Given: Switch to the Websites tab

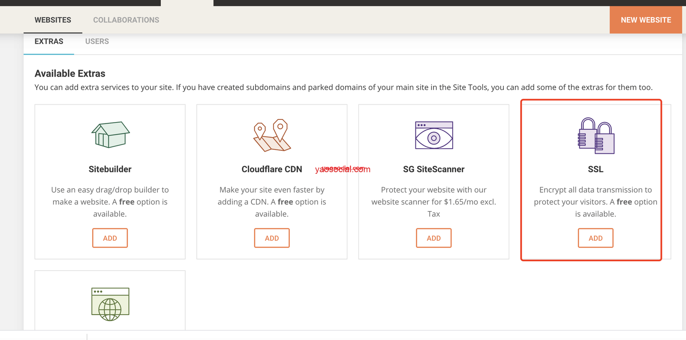Looking at the screenshot, I should (x=53, y=20).
